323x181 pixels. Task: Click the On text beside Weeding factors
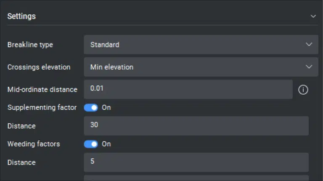tap(106, 144)
